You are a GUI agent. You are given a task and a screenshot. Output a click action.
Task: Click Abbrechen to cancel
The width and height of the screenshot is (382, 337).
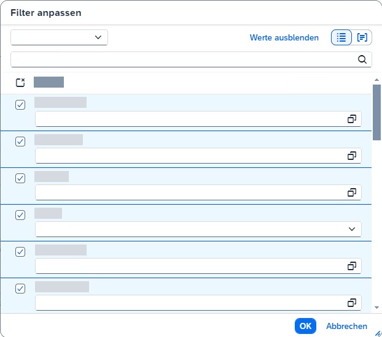346,326
